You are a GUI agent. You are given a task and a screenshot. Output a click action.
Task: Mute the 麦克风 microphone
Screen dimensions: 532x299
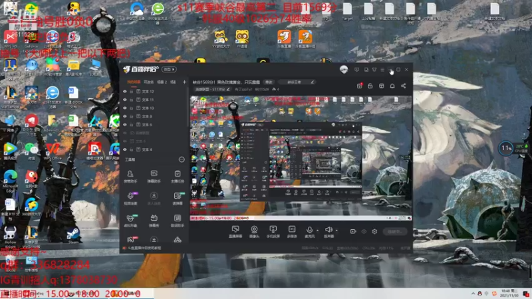coord(309,231)
